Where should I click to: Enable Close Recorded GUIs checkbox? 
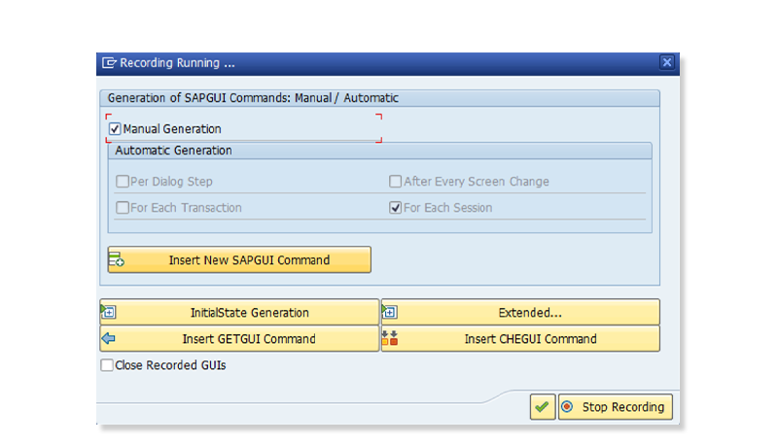[107, 365]
